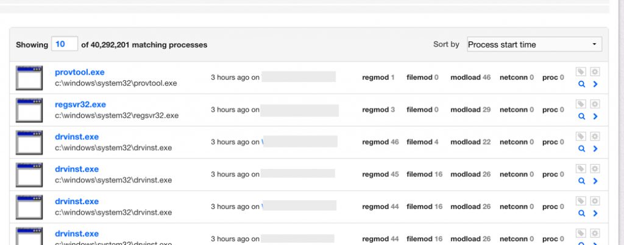Expand the provtool.exe row with its chevron

pyautogui.click(x=595, y=84)
